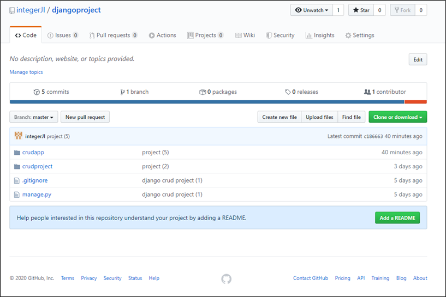
Task: Click the commits history clock icon
Action: pos(37,92)
